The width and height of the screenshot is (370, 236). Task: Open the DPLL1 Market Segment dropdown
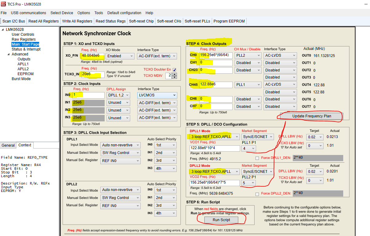click(x=258, y=137)
